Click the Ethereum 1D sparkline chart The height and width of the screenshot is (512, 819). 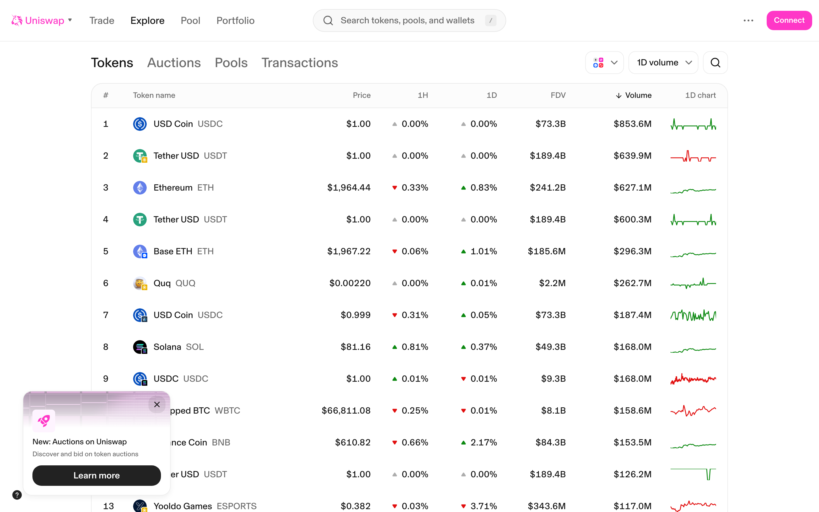coord(693,190)
